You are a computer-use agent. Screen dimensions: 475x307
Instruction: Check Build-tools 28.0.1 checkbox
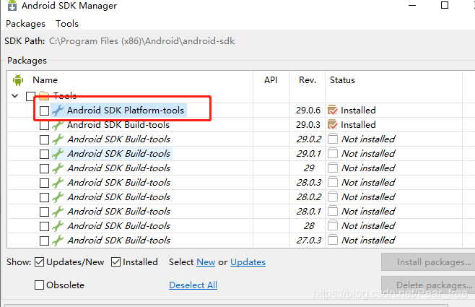44,212
